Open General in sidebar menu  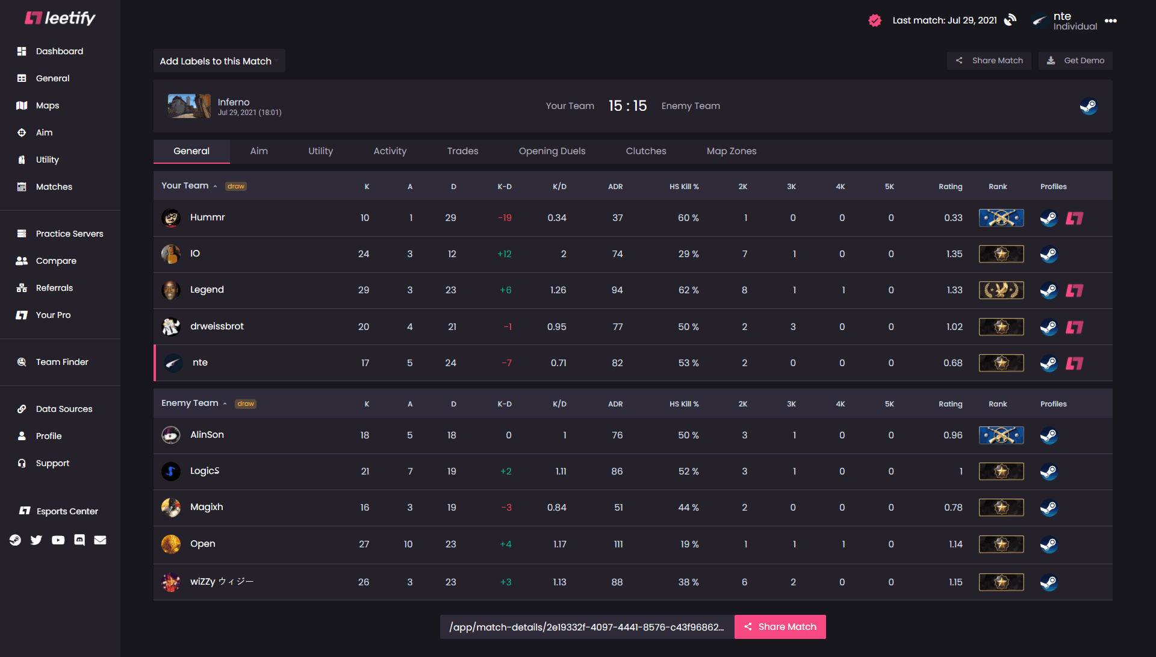click(52, 78)
